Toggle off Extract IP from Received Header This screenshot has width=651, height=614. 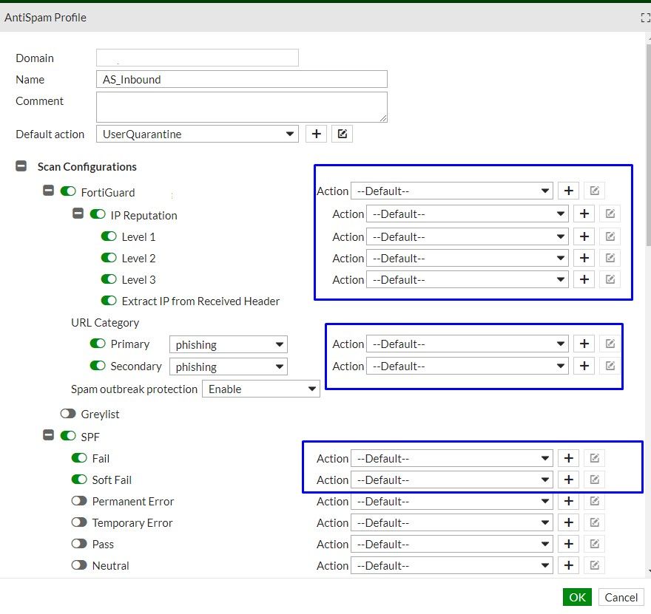[x=109, y=301]
